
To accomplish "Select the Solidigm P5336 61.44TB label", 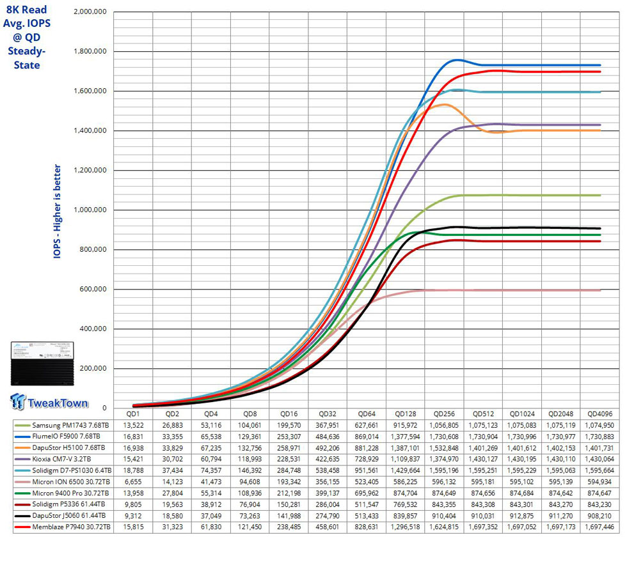I will (x=69, y=504).
